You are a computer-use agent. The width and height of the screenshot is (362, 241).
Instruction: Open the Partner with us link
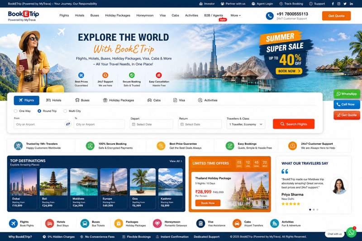point(233,4)
